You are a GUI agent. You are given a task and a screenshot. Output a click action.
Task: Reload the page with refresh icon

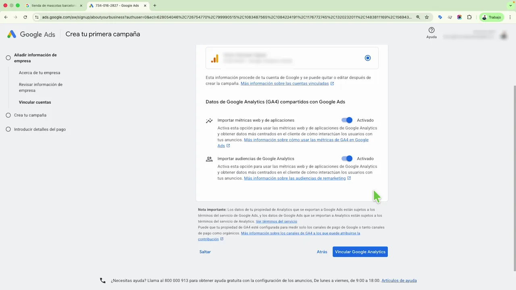click(25, 17)
